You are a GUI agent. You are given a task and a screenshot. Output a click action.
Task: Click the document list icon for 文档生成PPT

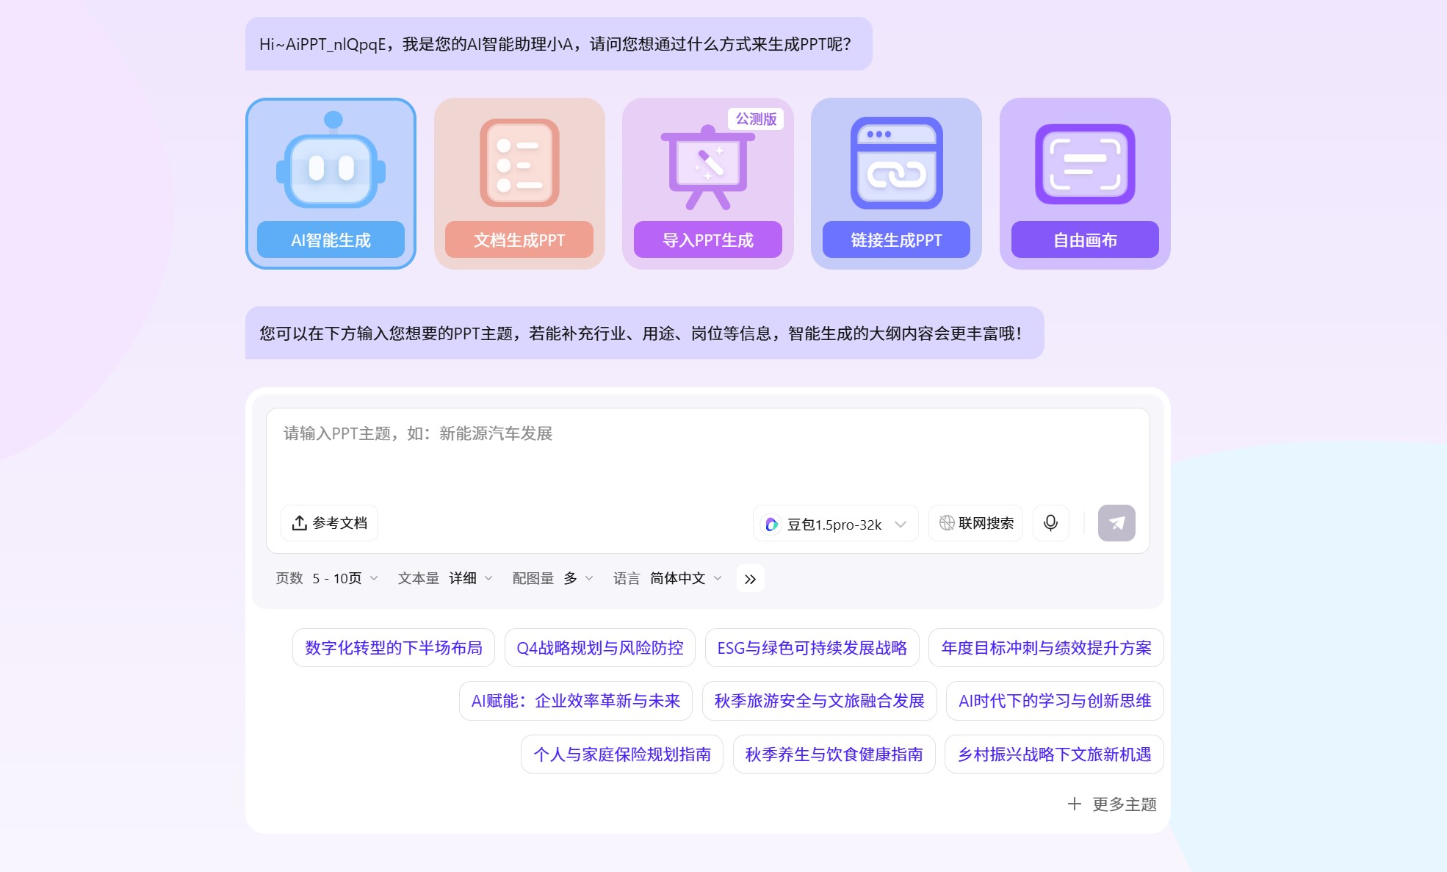(519, 163)
